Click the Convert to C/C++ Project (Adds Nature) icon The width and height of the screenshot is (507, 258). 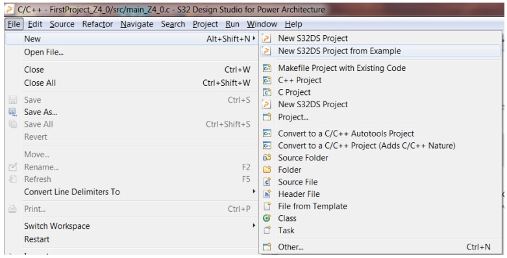point(267,146)
